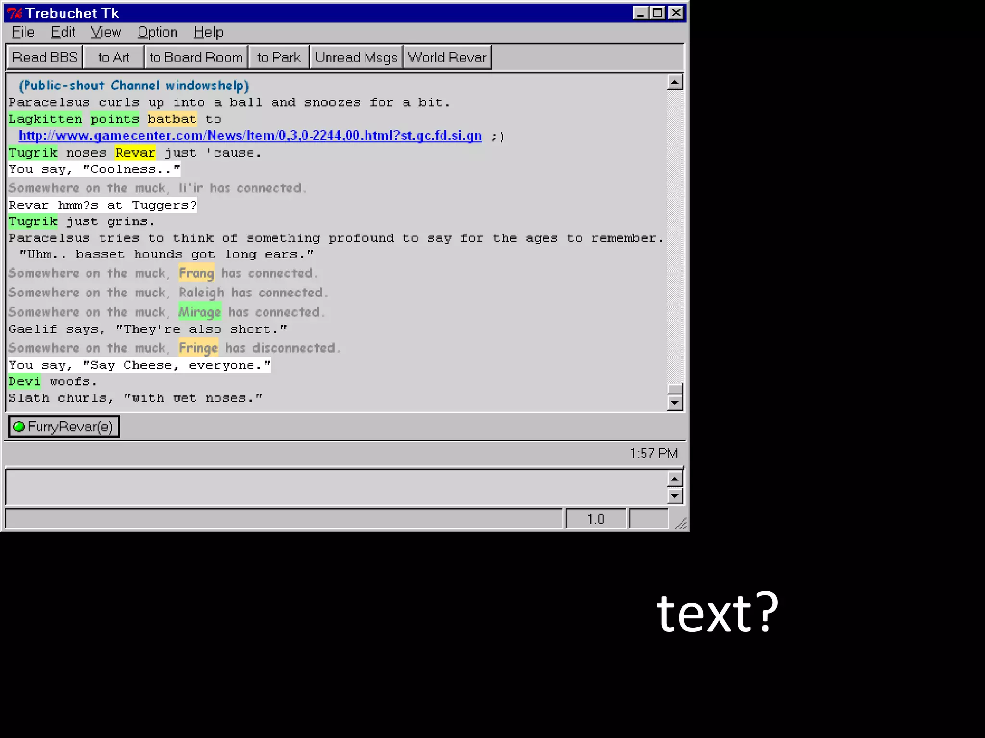985x738 pixels.
Task: Click the line 'Slath churls, "with wet noses."'
Action: tap(135, 398)
